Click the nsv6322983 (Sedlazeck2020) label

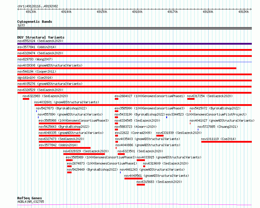click(x=45, y=96)
